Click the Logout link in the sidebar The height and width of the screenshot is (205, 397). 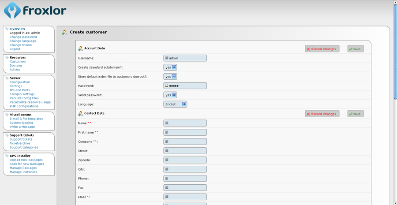coord(15,49)
